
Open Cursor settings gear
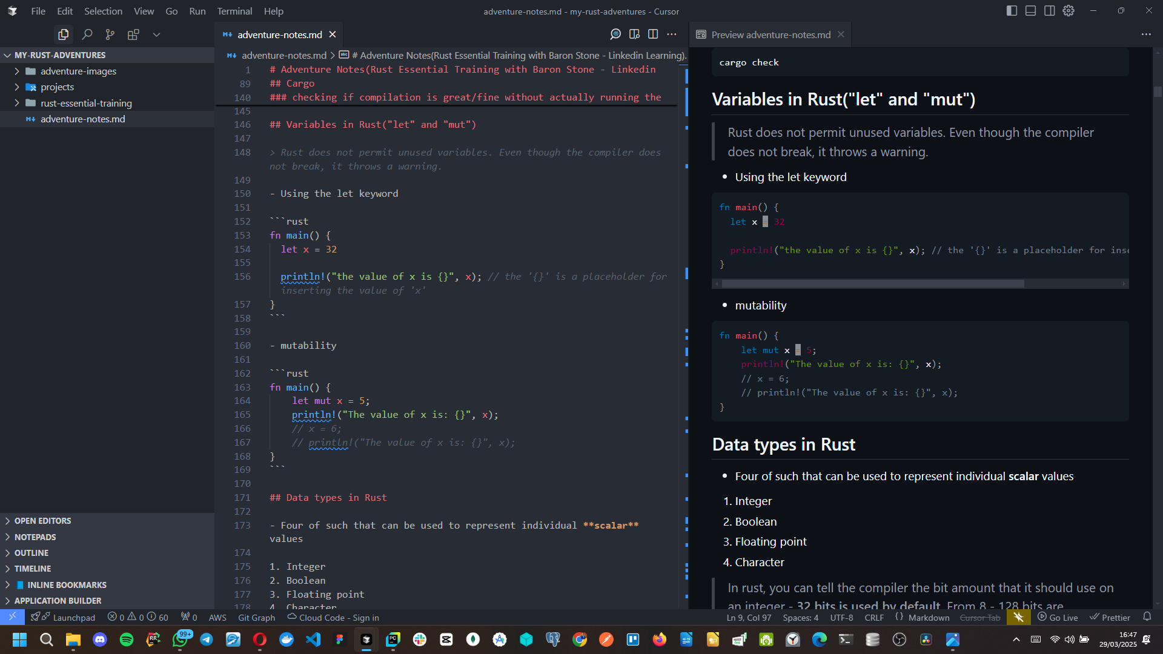(1069, 11)
